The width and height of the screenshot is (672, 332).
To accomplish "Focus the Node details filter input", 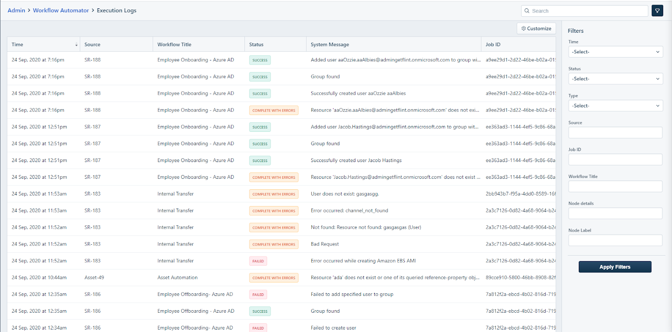I will pos(615,213).
